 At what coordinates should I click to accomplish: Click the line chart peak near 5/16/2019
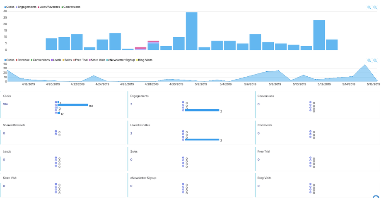(365, 65)
